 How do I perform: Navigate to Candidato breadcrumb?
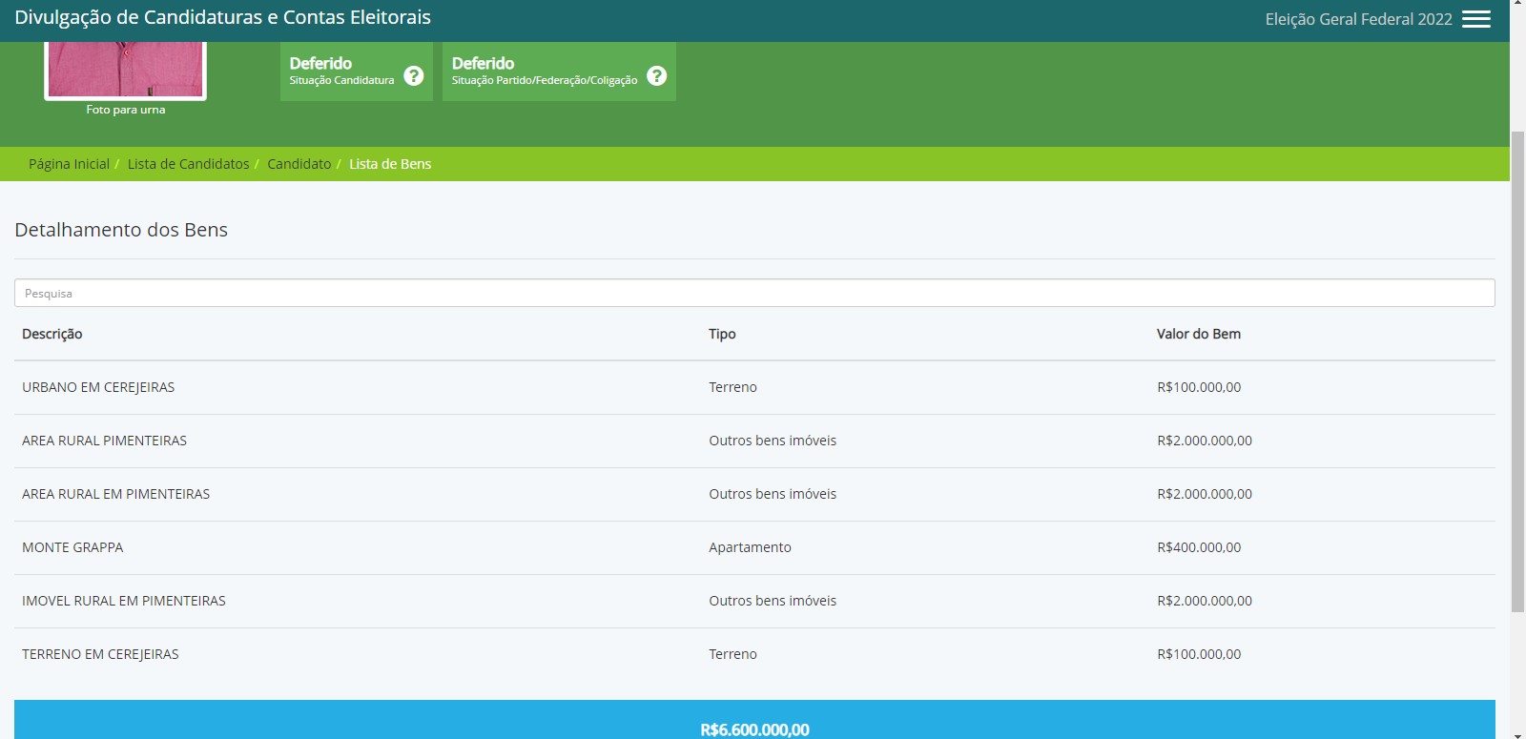(x=299, y=164)
